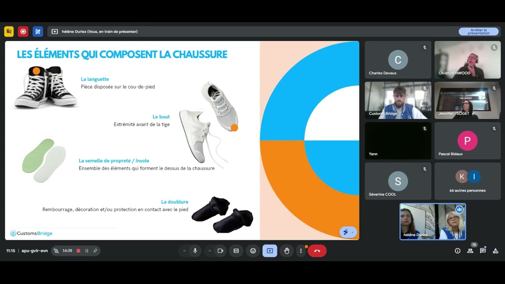Click the presenting screen icon beside hélène Duriez
This screenshot has width=505, height=284.
click(x=55, y=32)
